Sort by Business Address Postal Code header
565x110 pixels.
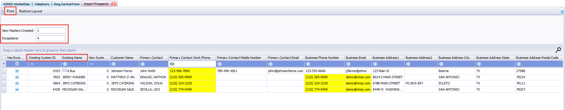click(539, 58)
